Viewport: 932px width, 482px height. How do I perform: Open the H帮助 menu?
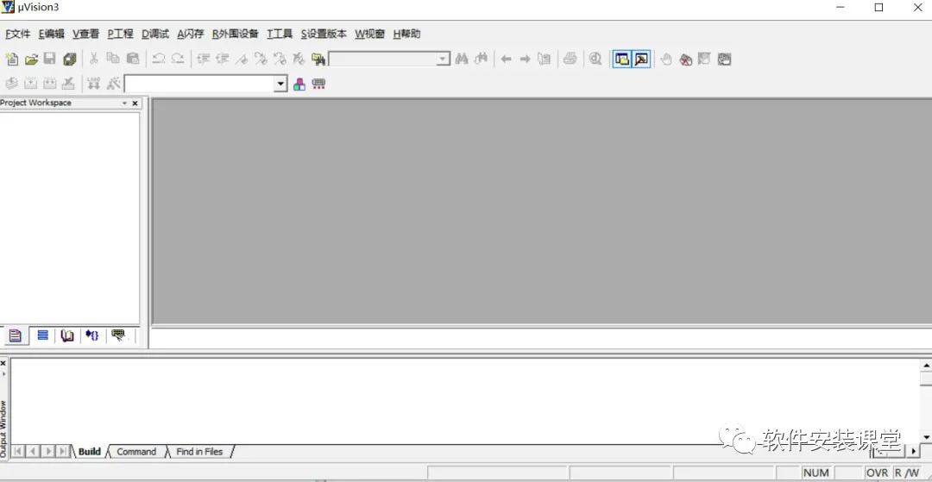coord(407,34)
